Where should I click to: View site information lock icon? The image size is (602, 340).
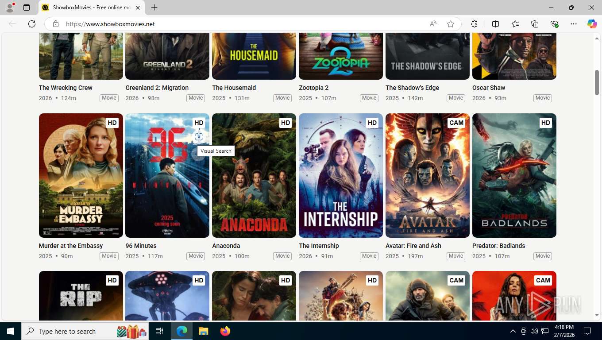55,24
